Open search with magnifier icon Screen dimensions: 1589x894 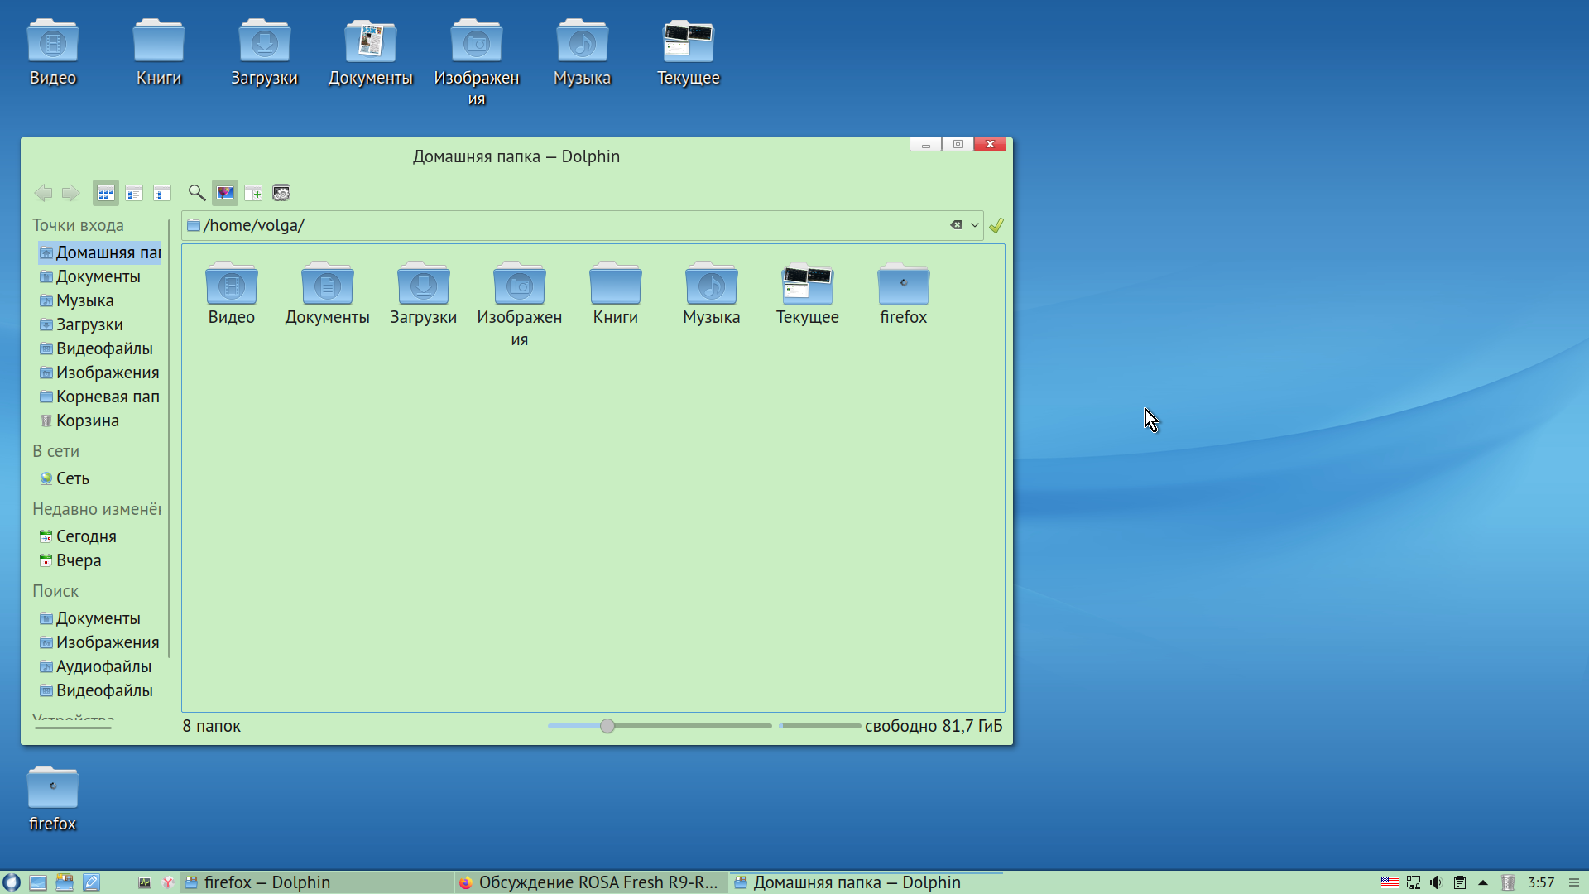[197, 193]
